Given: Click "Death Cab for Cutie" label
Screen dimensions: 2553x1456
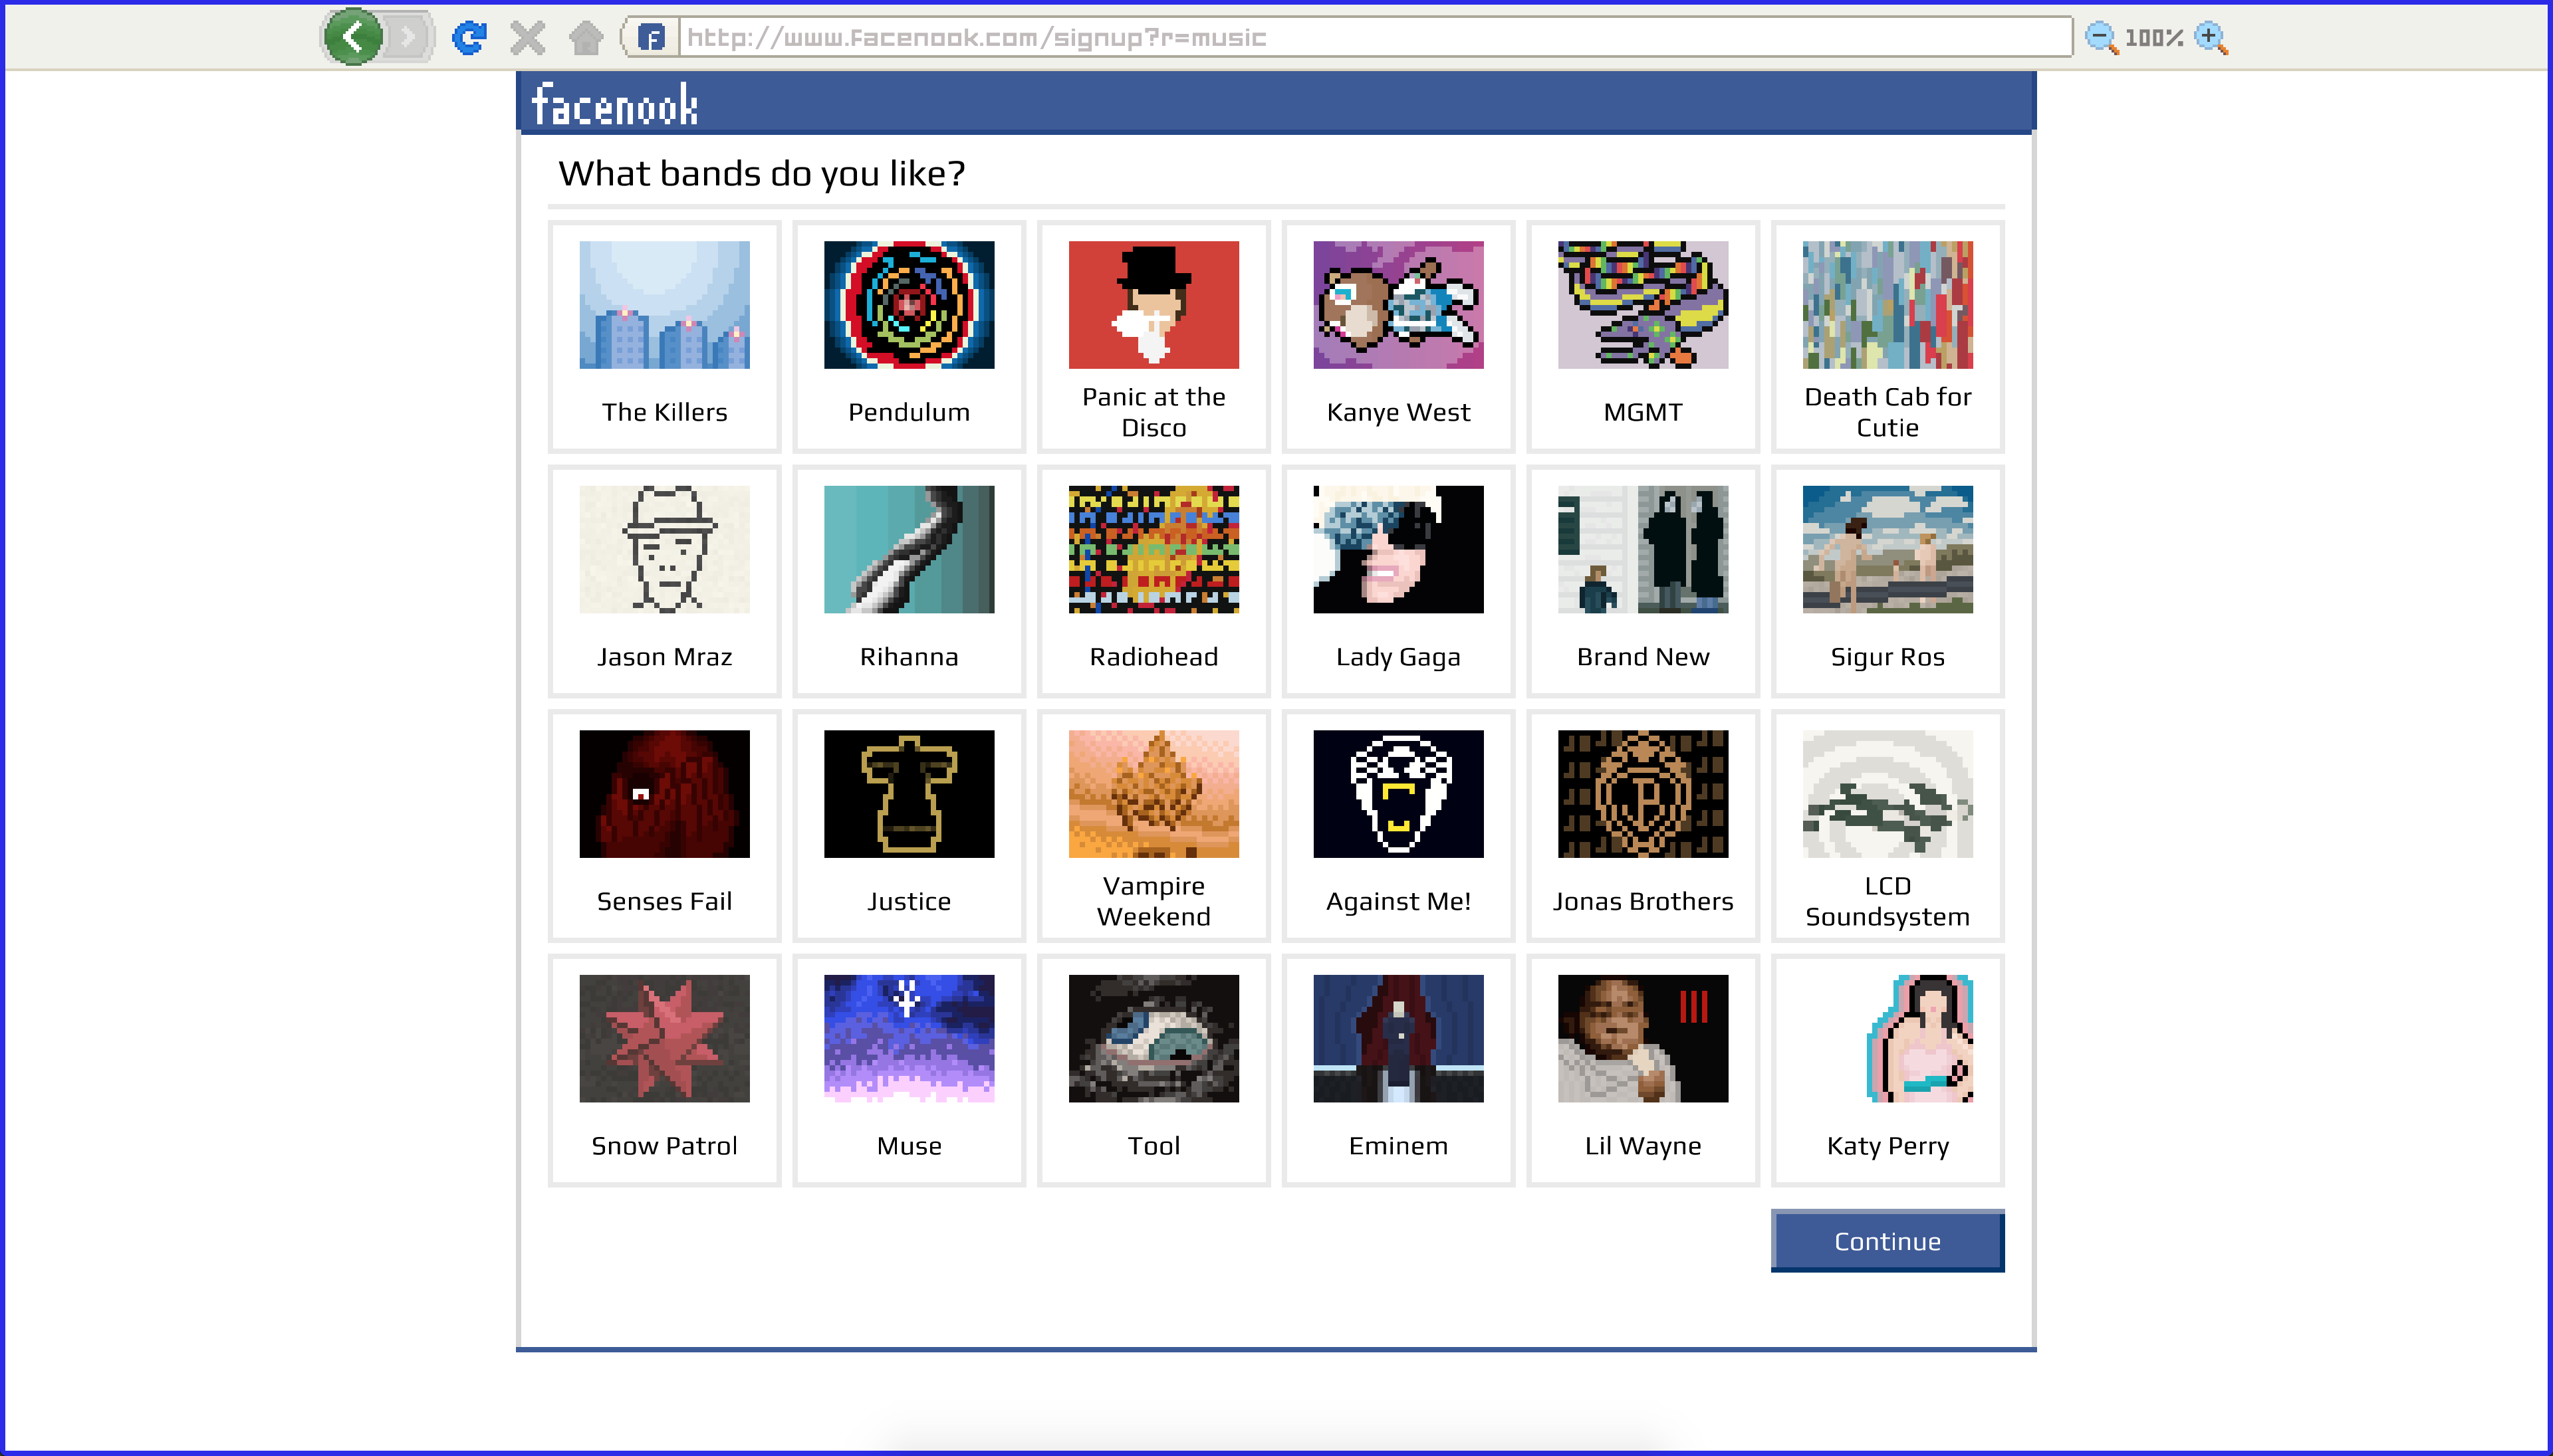Looking at the screenshot, I should click(x=1887, y=412).
